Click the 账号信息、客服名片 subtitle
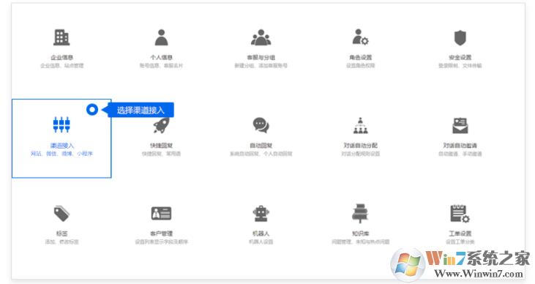The width and height of the screenshot is (535, 284). pyautogui.click(x=162, y=66)
